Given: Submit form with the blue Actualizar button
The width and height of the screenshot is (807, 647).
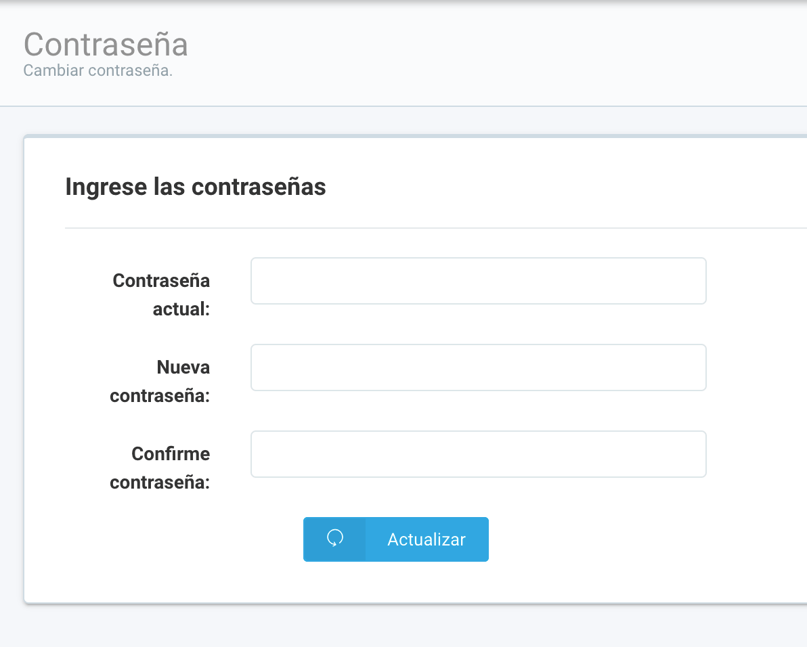Looking at the screenshot, I should [x=396, y=539].
